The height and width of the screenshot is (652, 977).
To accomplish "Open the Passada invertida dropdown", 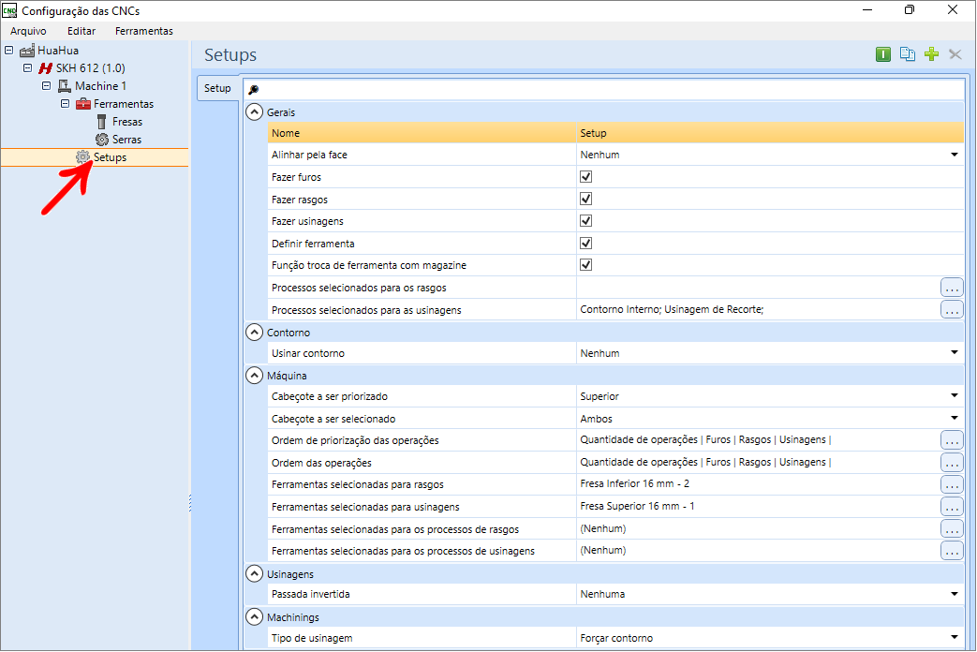I will (954, 594).
